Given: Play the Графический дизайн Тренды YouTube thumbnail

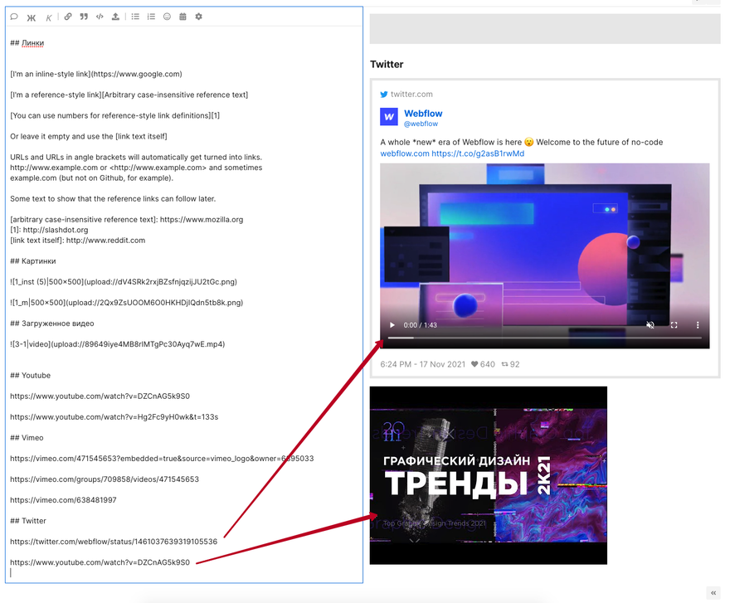Looking at the screenshot, I should (x=489, y=475).
